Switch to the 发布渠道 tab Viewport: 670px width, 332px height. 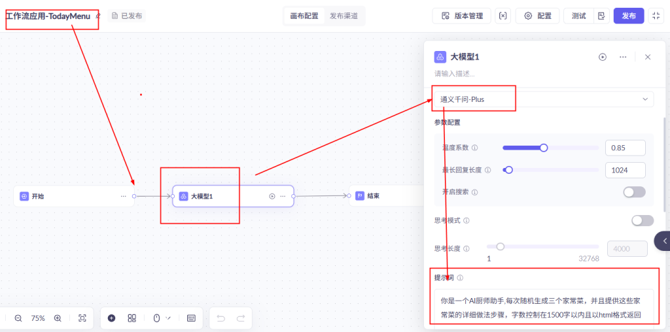click(344, 16)
